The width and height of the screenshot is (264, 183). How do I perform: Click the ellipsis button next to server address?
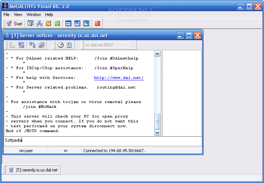point(133,45)
